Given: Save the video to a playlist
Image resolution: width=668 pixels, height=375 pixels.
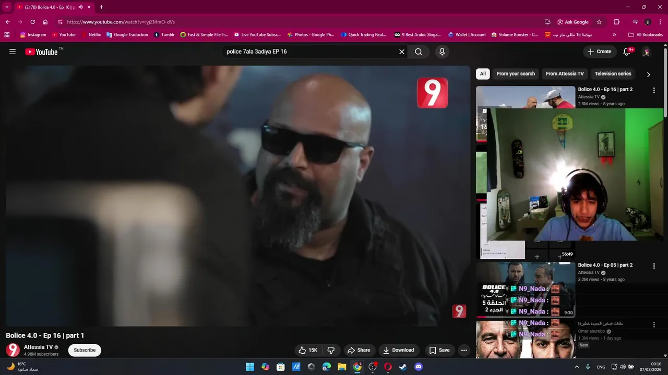Looking at the screenshot, I should (x=439, y=350).
